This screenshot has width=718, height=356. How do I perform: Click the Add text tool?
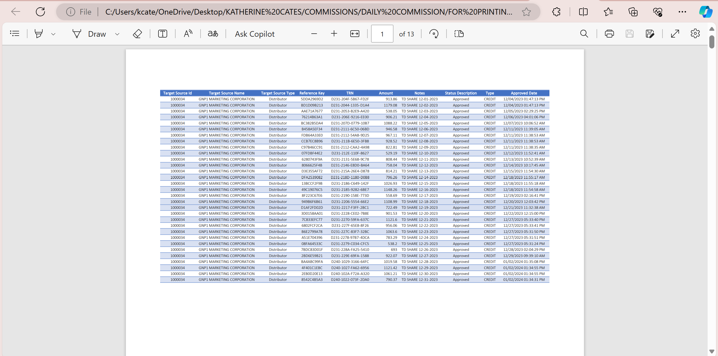point(163,34)
